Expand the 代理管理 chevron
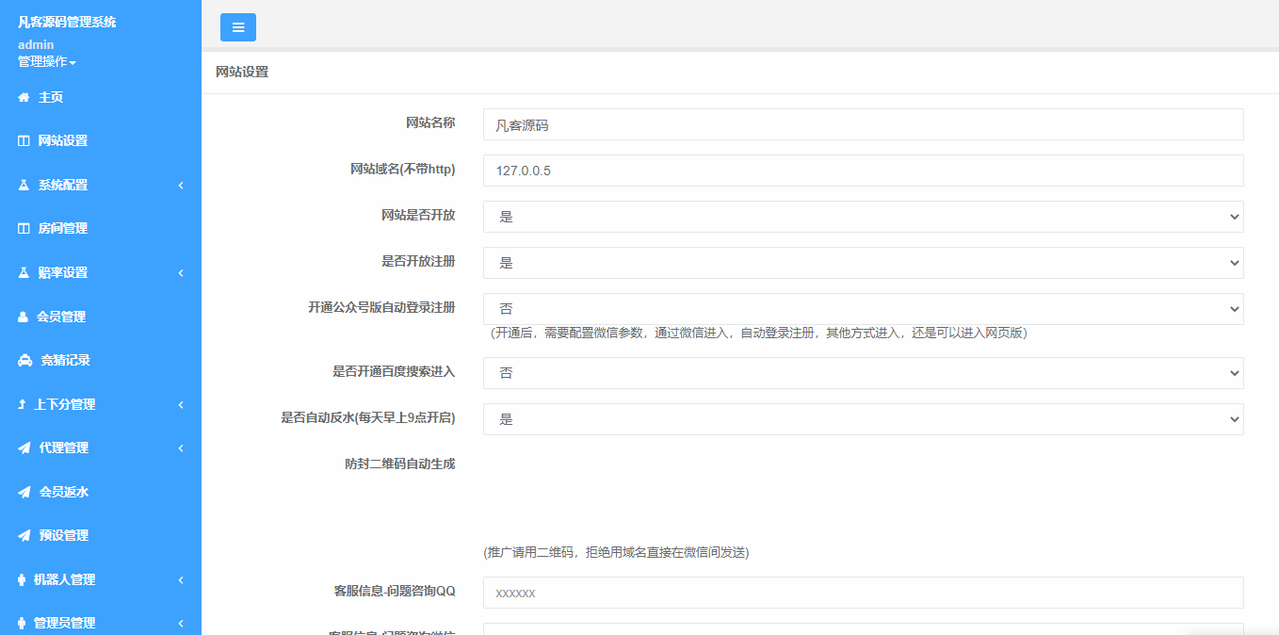1279x635 pixels. point(181,448)
